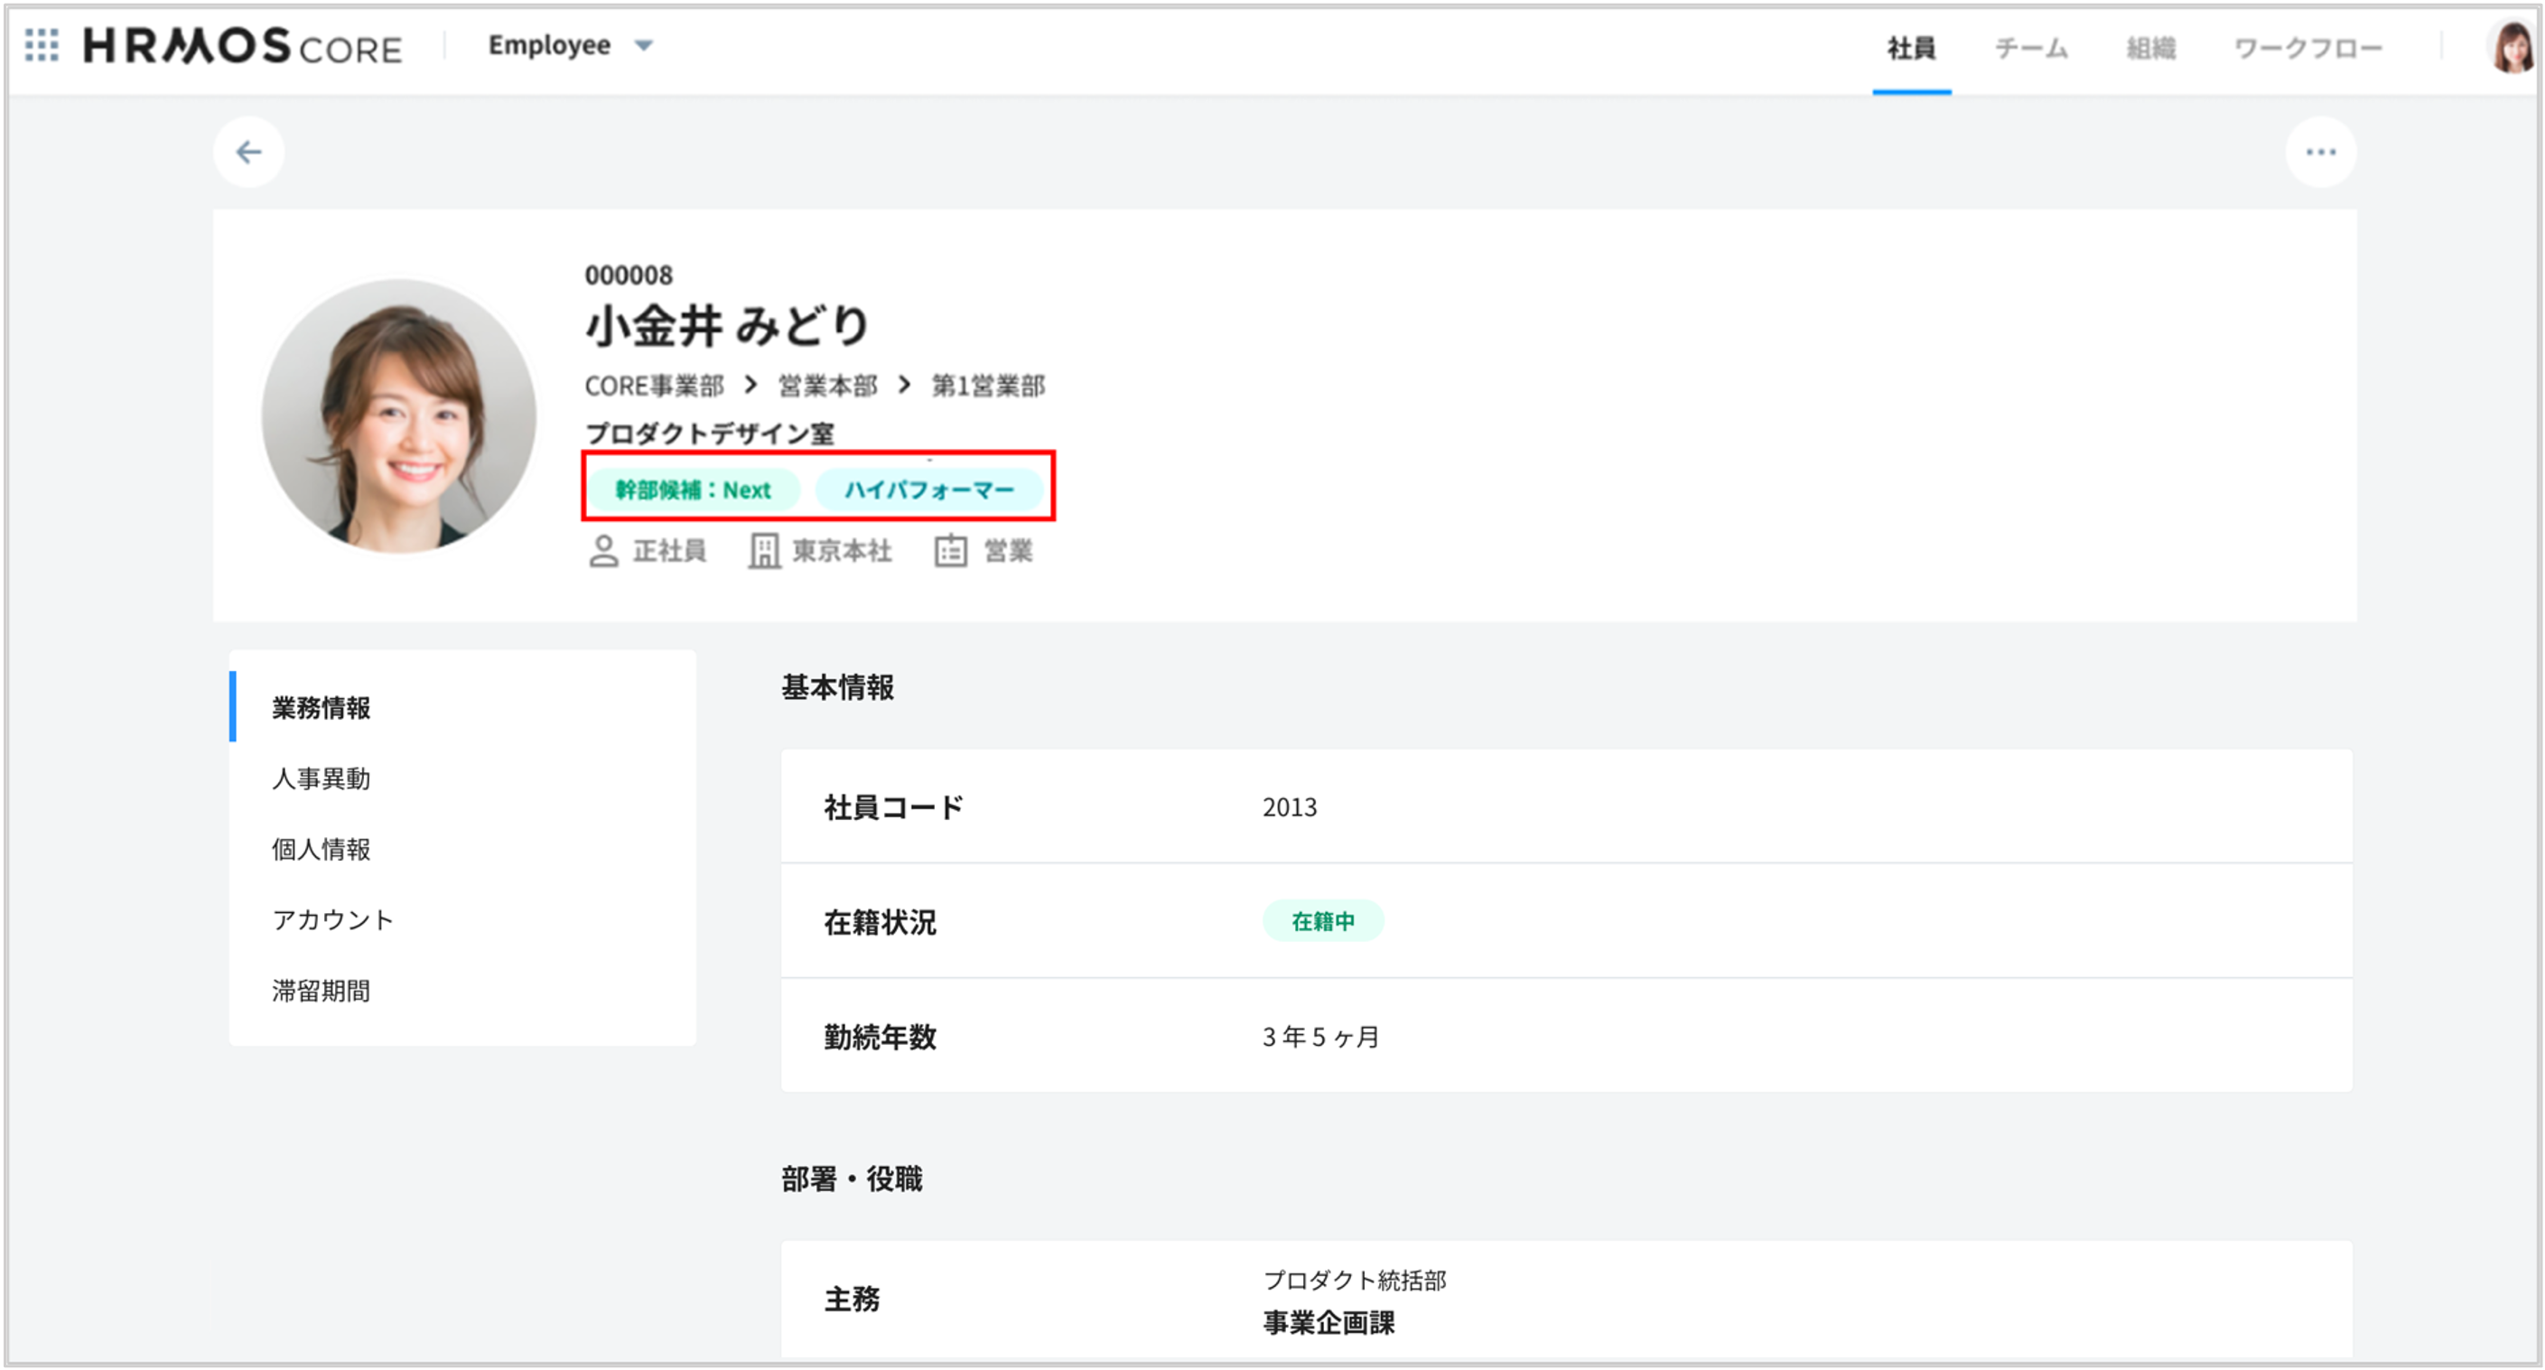Image resolution: width=2545 pixels, height=1370 pixels.
Task: Click the chevron after 営業本部
Action: [904, 386]
